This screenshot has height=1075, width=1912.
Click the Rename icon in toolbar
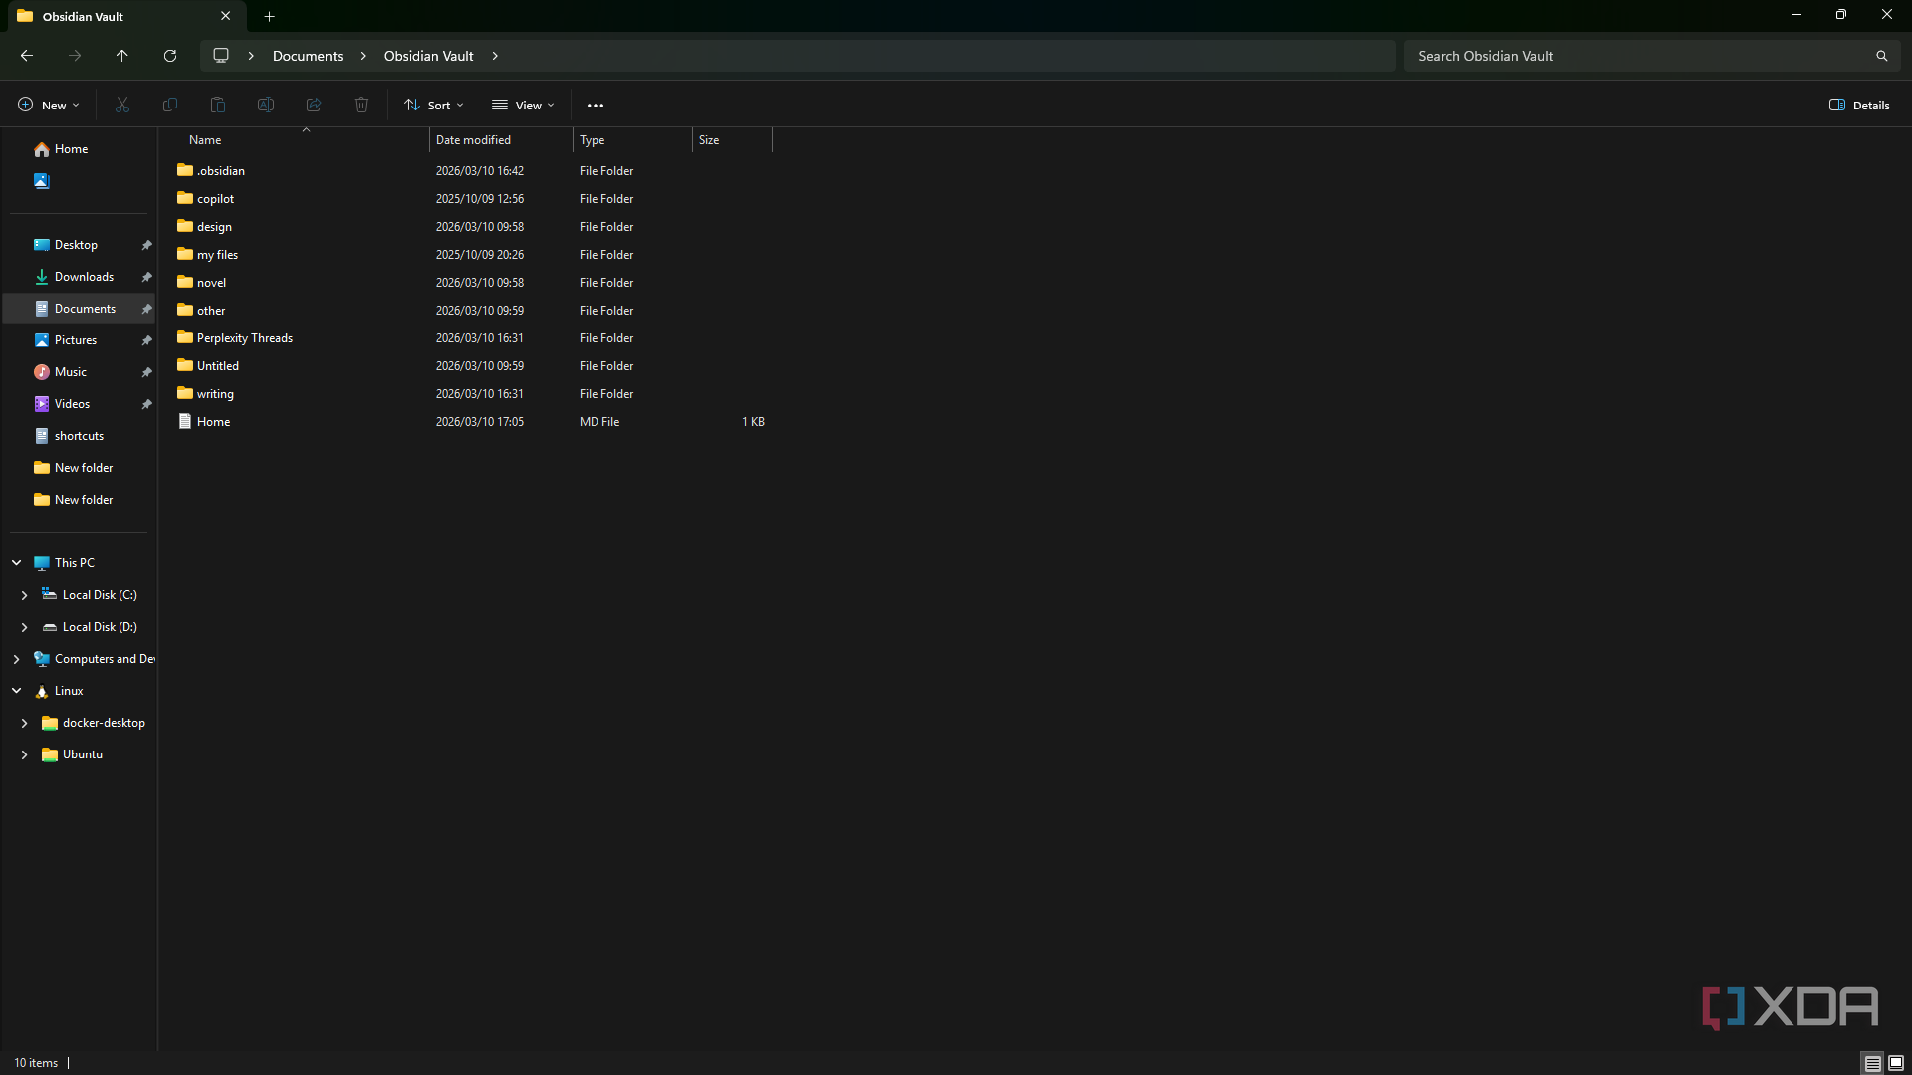click(266, 105)
